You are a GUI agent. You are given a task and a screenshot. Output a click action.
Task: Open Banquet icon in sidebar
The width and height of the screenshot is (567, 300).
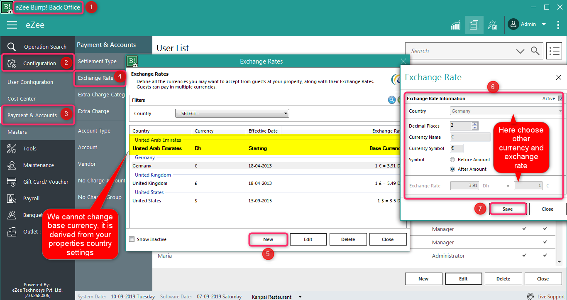(12, 215)
